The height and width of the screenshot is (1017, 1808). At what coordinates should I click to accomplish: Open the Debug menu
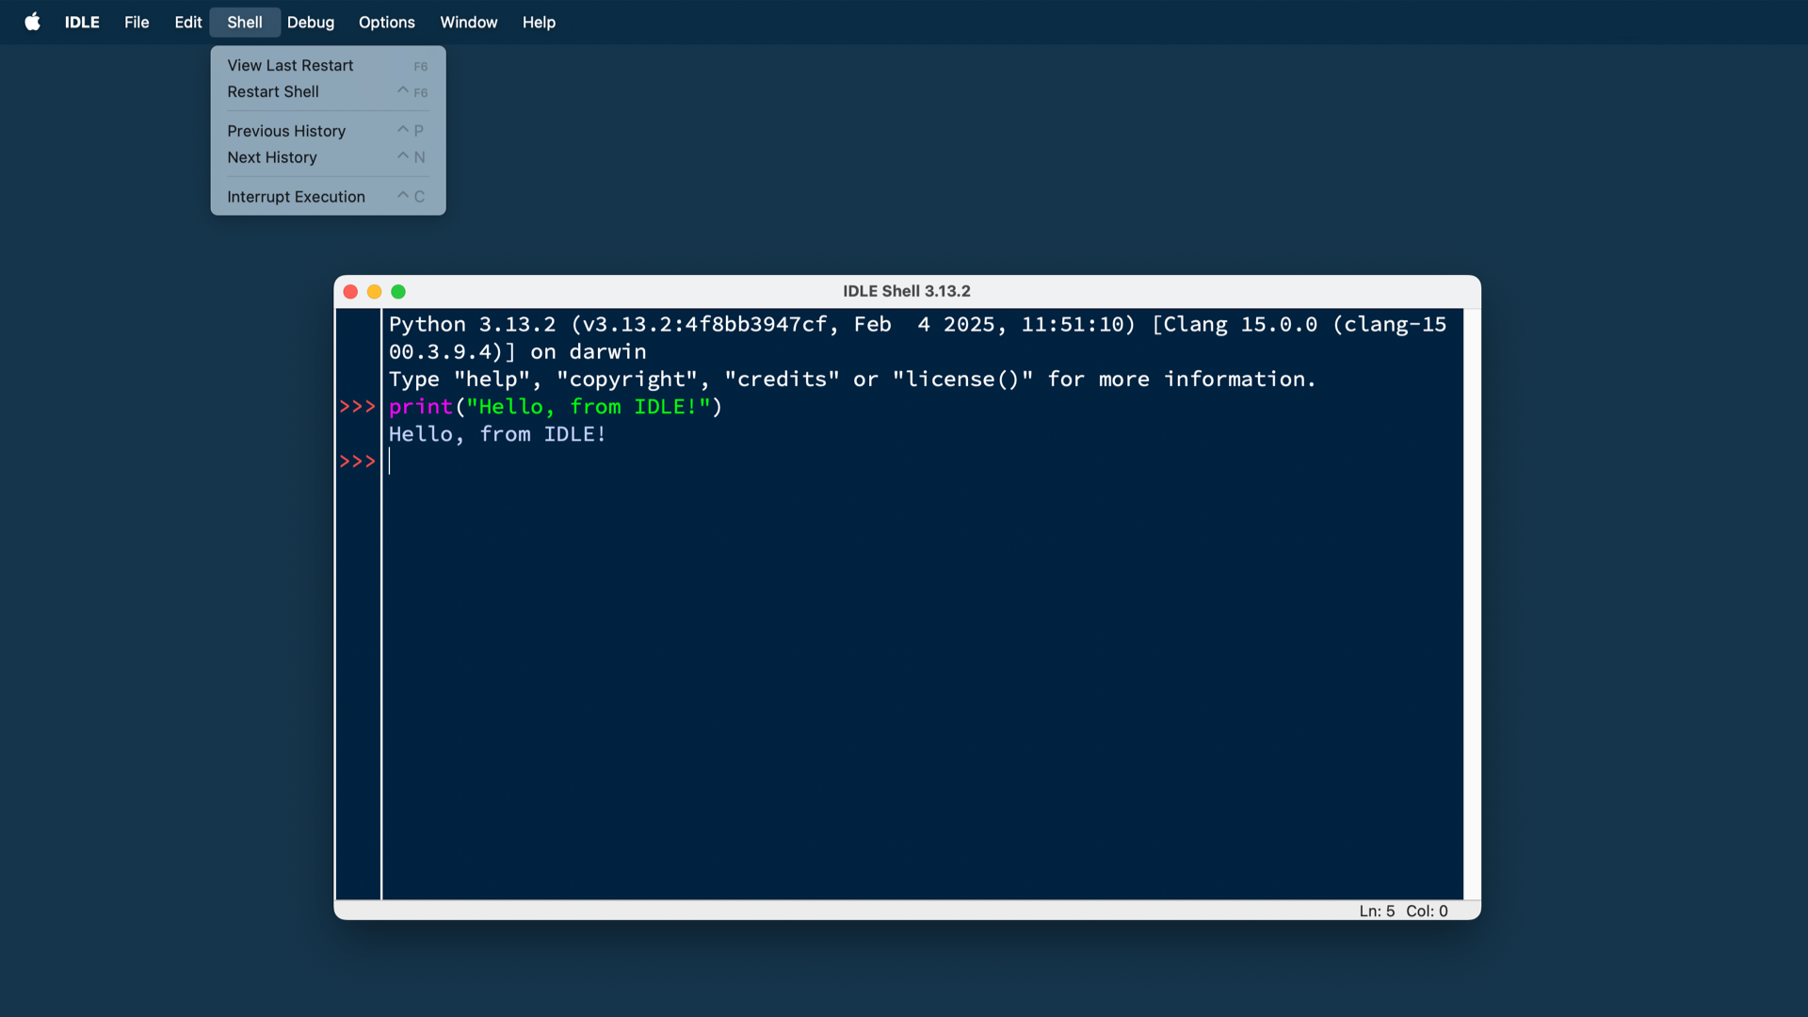(311, 22)
